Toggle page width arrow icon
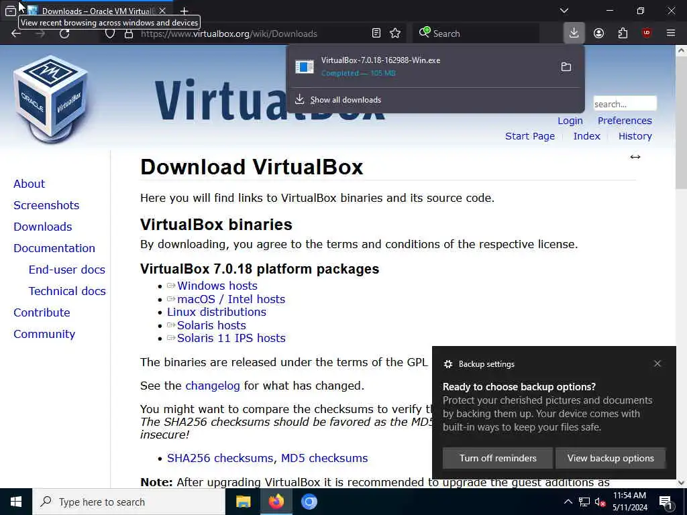Image resolution: width=687 pixels, height=515 pixels. click(x=635, y=157)
